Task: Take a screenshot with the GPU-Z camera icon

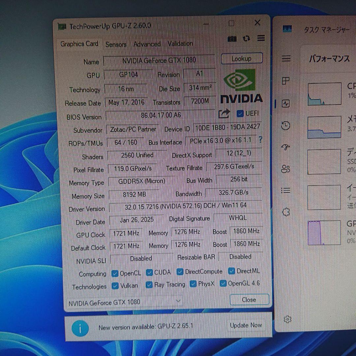Action: (232, 39)
